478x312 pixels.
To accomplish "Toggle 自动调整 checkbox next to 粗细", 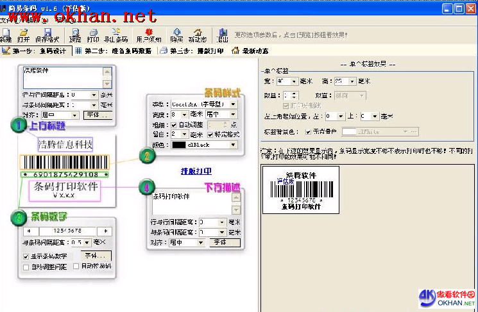I will pos(174,125).
